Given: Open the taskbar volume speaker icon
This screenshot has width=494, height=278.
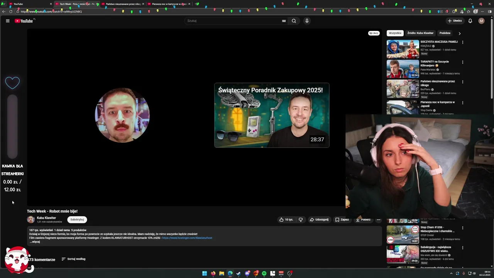Looking at the screenshot, I should [474, 273].
